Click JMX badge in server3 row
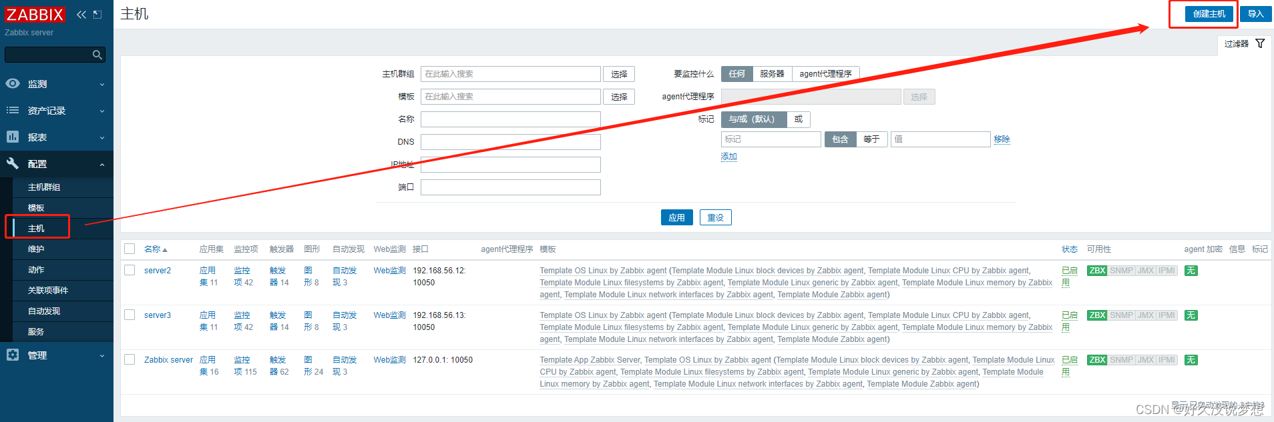The height and width of the screenshot is (422, 1274). click(1146, 315)
